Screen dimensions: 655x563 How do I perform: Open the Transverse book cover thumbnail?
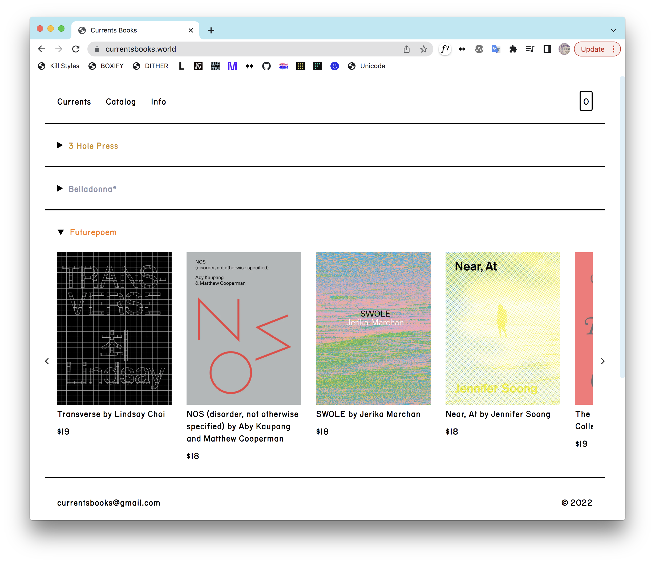point(114,328)
